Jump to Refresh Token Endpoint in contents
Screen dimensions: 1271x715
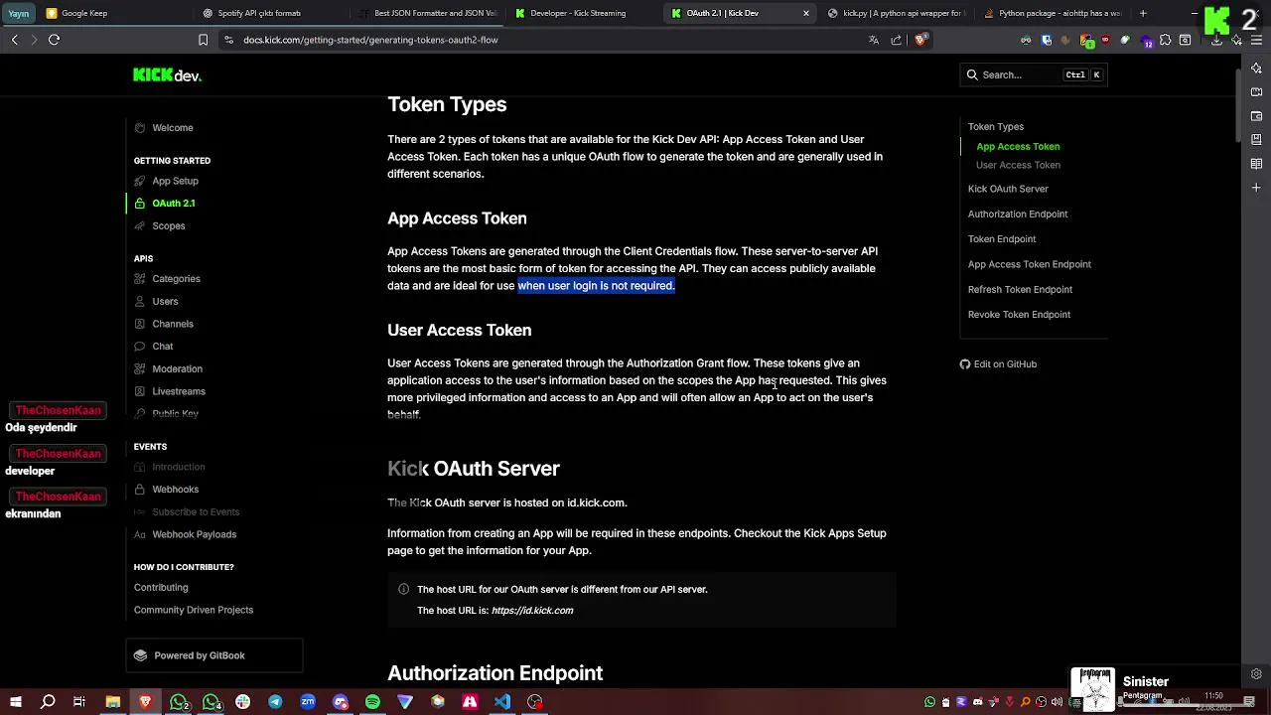click(x=1020, y=289)
